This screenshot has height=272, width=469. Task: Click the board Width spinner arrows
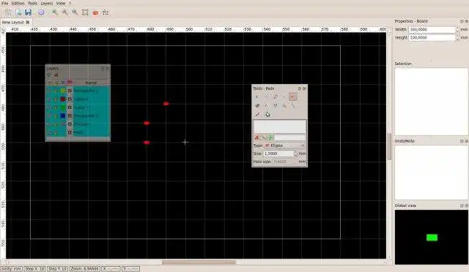coord(457,29)
